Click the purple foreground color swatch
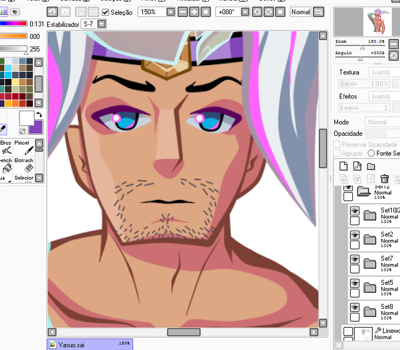 click(38, 128)
